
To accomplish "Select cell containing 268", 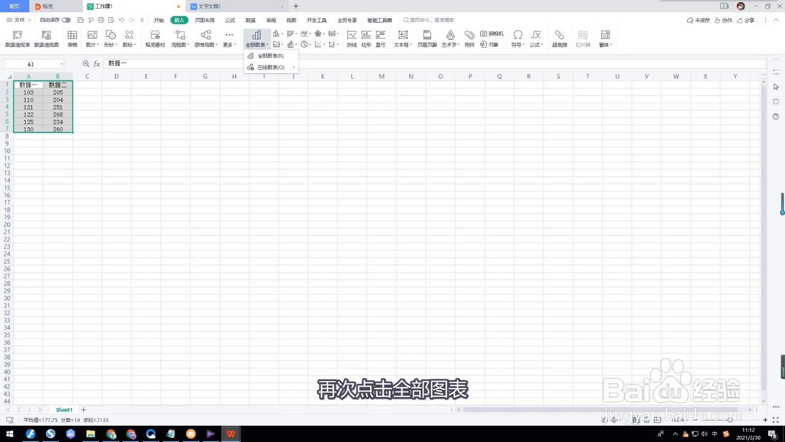I will [58, 114].
